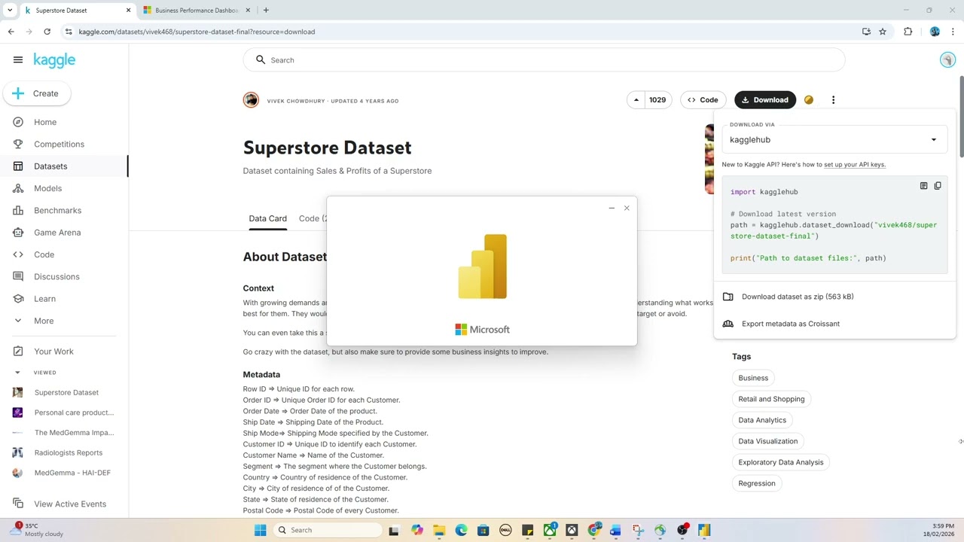Screen dimensions: 964x542
Task: Click the Business tag
Action: [753, 378]
